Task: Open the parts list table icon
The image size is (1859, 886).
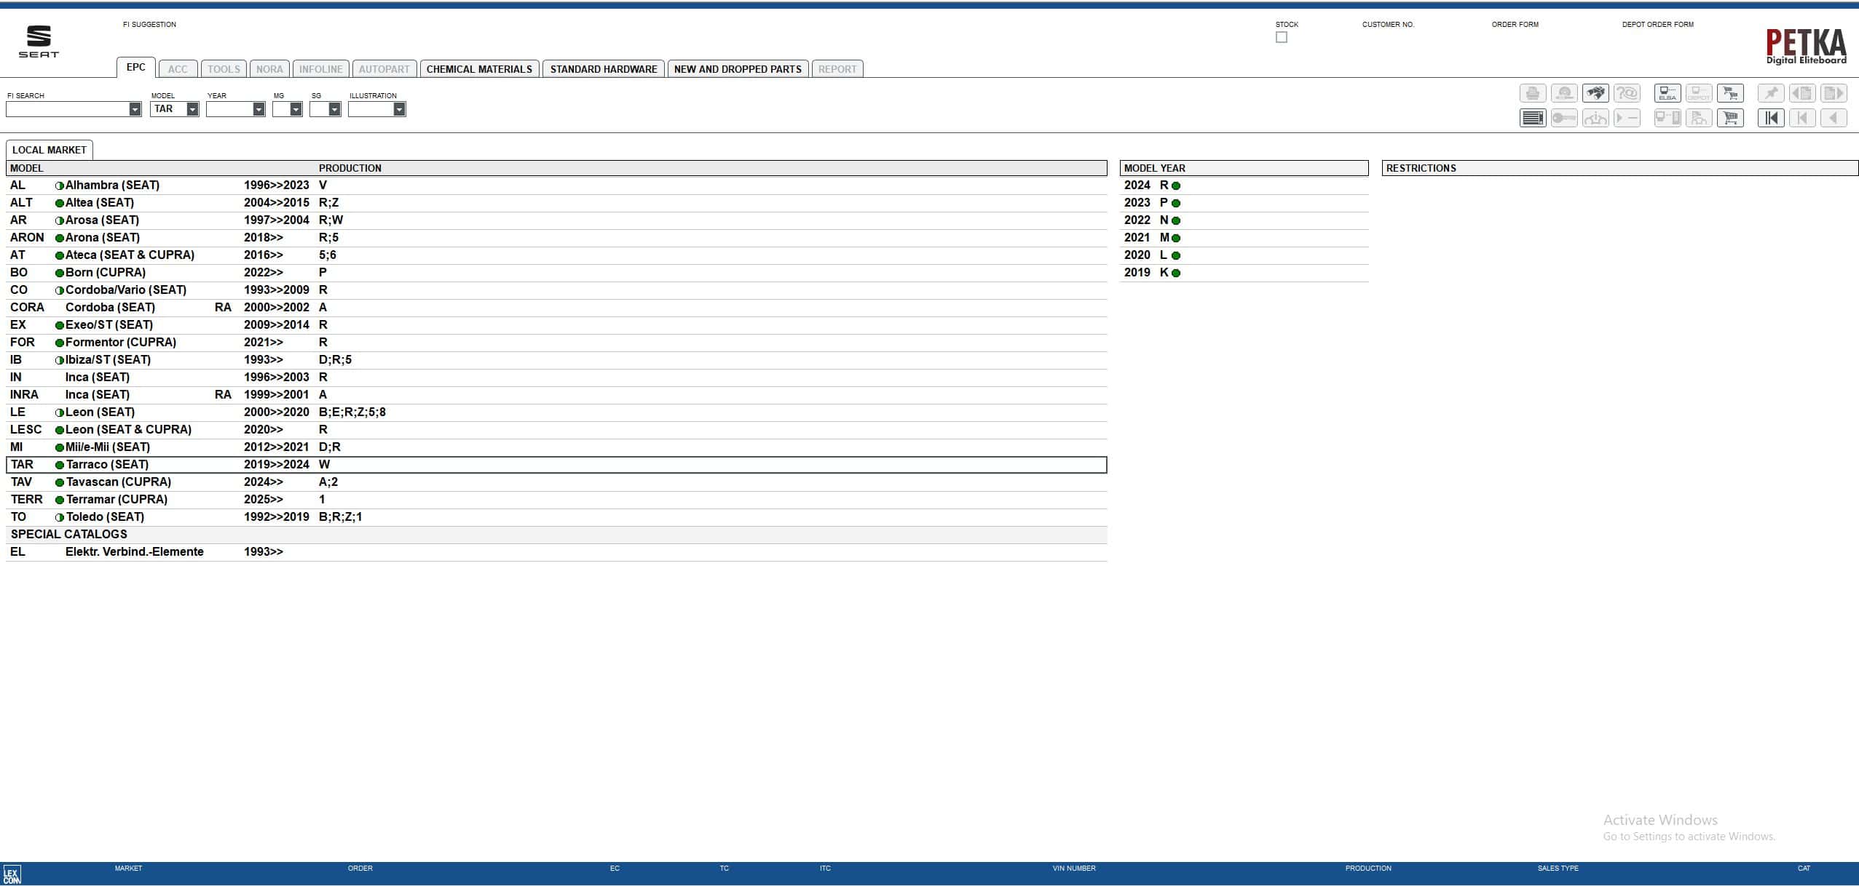Action: 1533,117
